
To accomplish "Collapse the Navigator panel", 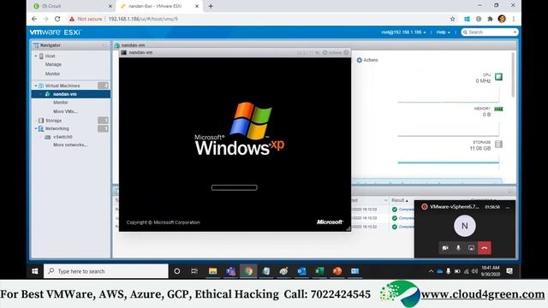I will pos(104,45).
